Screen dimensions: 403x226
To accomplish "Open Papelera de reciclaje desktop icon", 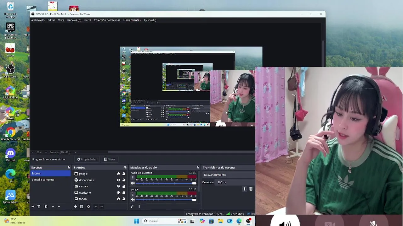I will point(10,10).
